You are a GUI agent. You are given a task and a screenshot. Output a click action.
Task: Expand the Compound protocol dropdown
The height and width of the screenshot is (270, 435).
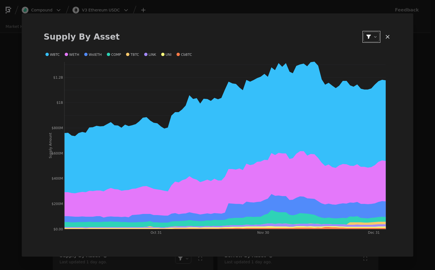tap(59, 10)
